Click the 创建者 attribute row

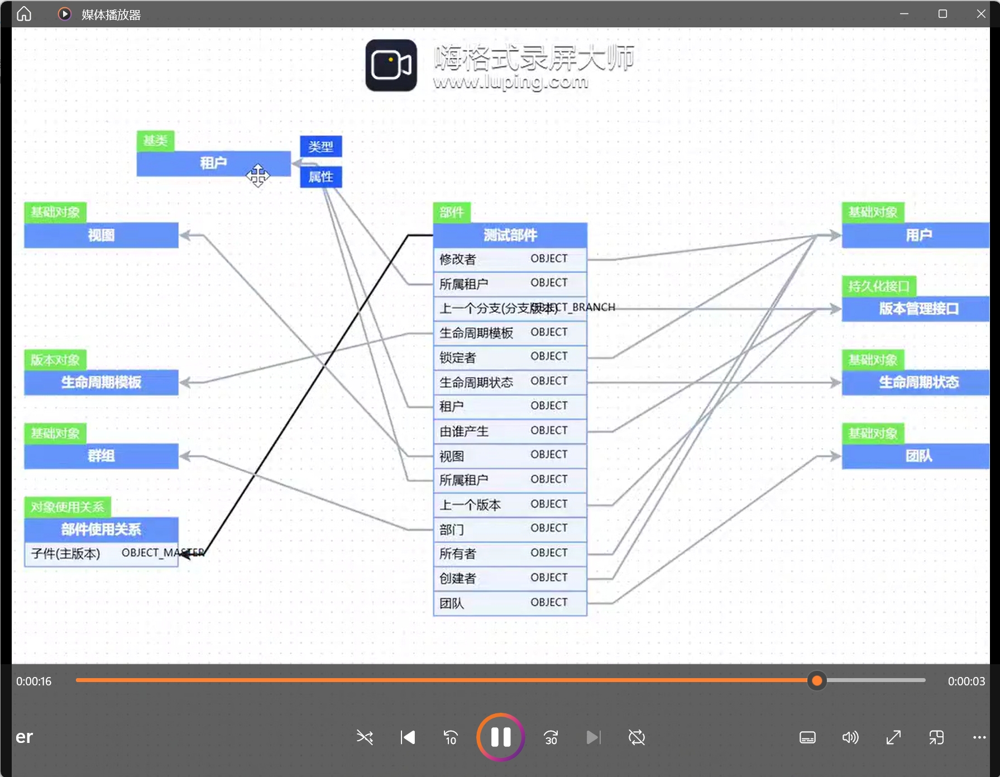510,579
